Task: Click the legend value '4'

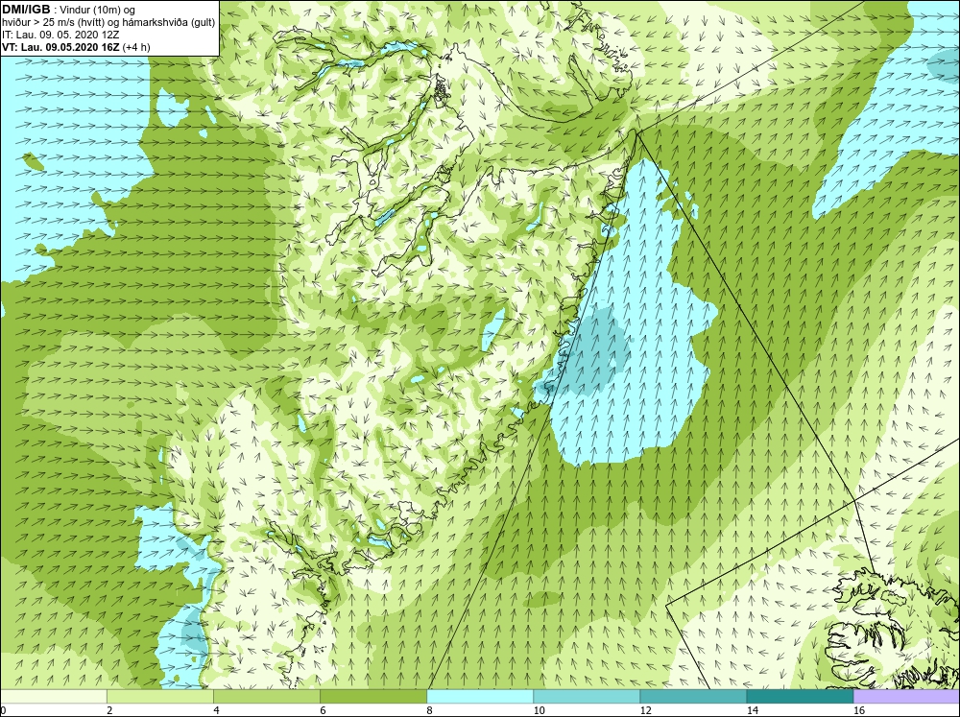Action: 216,710
